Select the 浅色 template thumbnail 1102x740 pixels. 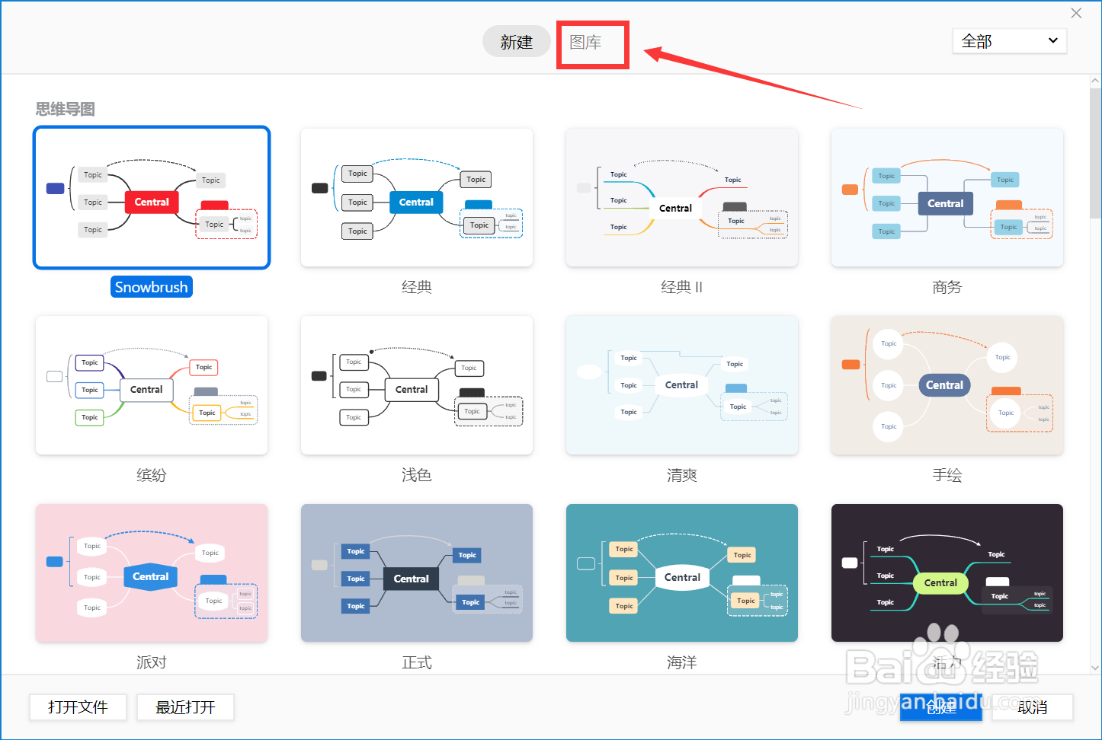coord(417,385)
